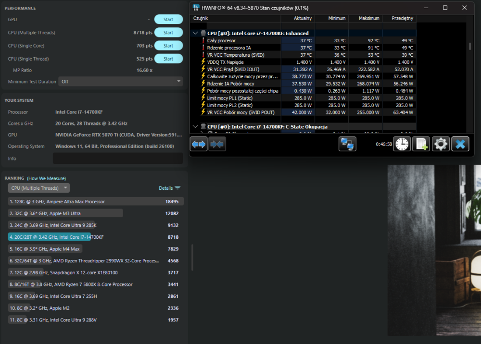The image size is (481, 344).
Task: Click the chip icon beside CPU Enhanced group
Action: [x=203, y=33]
